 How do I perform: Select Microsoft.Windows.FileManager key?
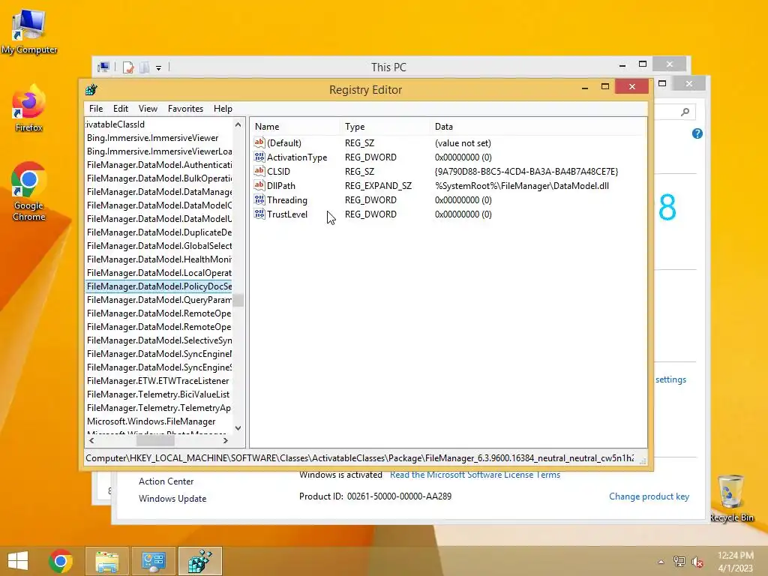click(x=151, y=421)
